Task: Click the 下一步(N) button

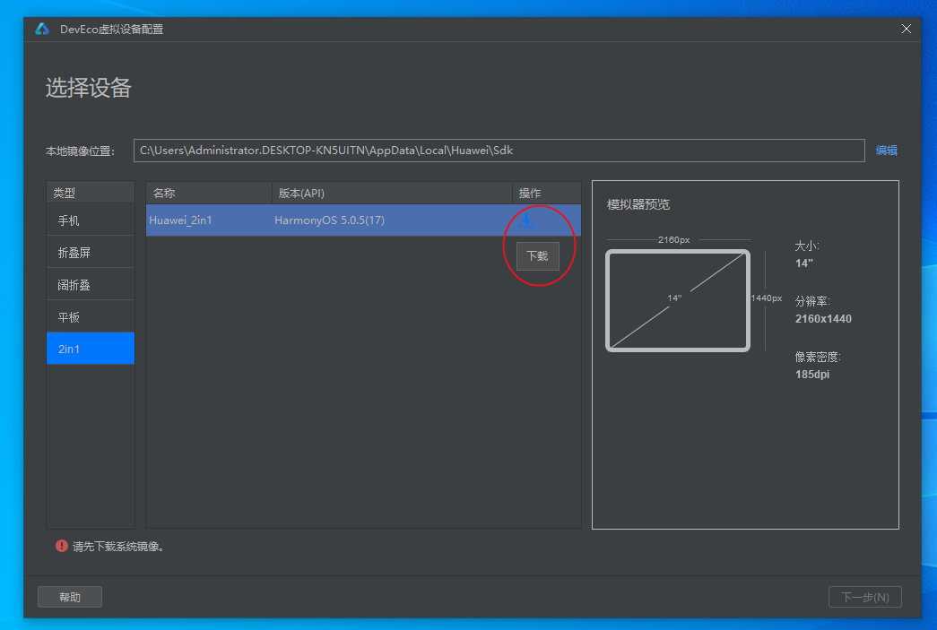Action: coord(864,597)
